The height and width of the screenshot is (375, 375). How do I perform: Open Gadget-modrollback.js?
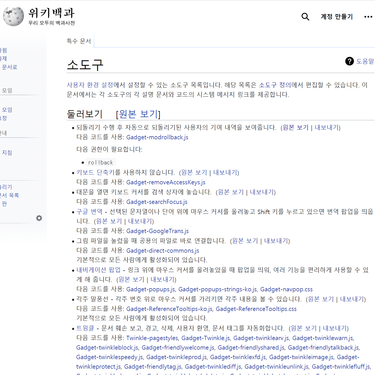pyautogui.click(x=157, y=137)
